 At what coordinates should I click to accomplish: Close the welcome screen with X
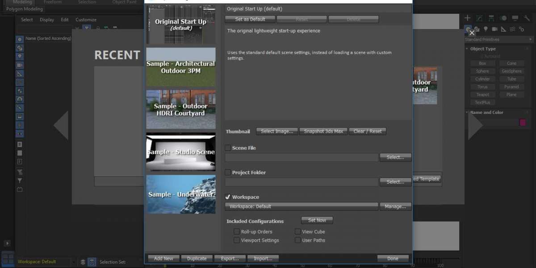click(472, 33)
